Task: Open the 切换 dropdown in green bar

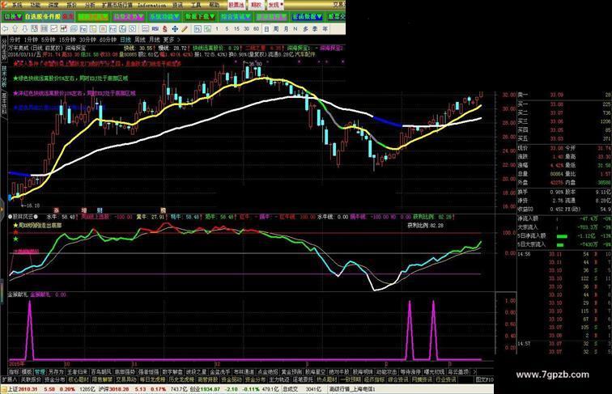Action: pos(12,17)
